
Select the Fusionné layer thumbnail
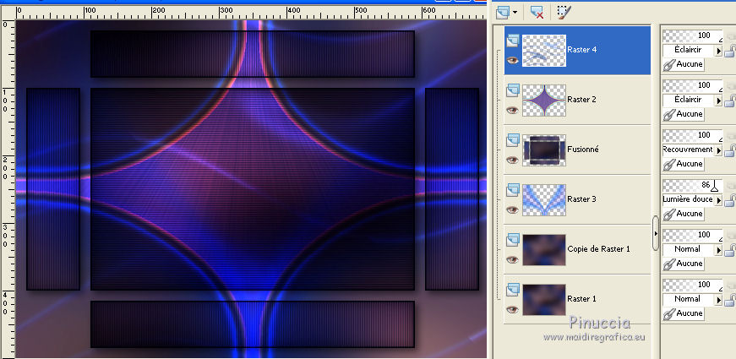click(x=544, y=150)
